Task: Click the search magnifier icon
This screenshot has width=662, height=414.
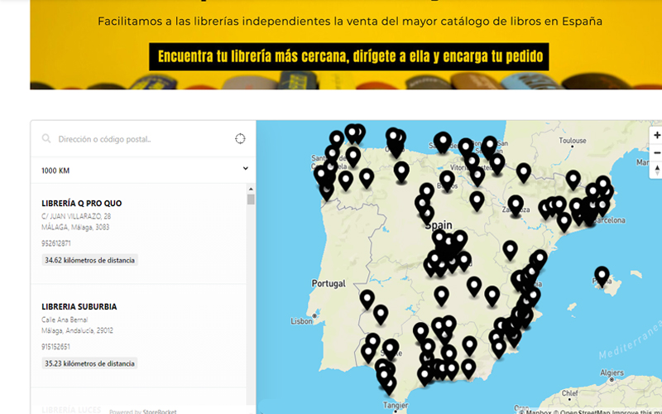Action: [x=46, y=138]
